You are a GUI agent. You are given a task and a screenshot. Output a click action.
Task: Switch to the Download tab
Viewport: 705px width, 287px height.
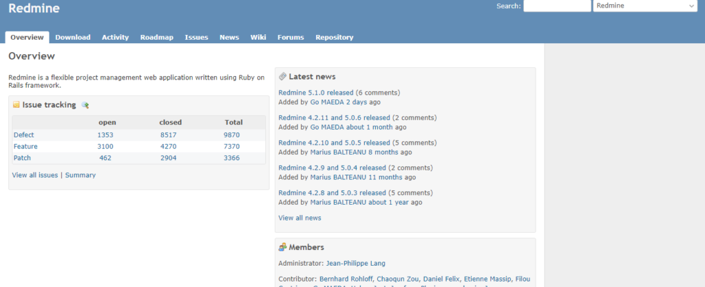(x=72, y=37)
